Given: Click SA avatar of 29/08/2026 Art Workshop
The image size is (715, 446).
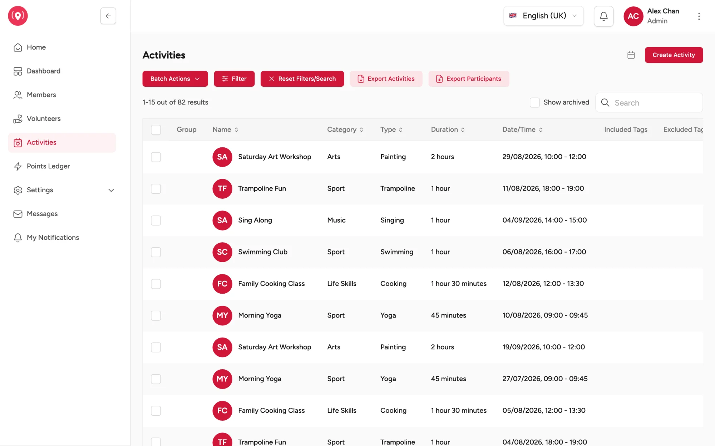Looking at the screenshot, I should (x=222, y=157).
